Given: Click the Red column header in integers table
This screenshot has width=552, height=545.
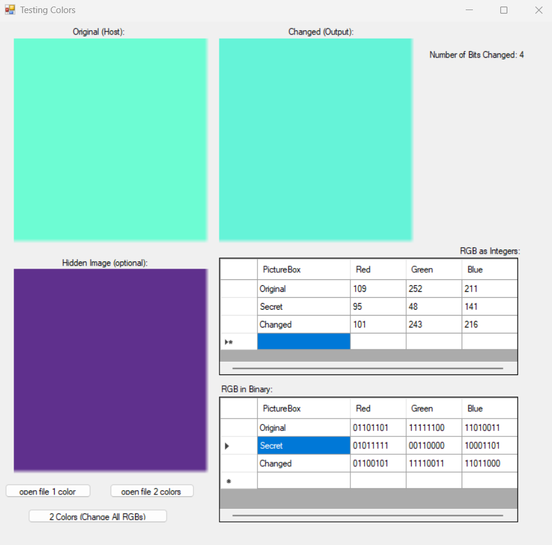Looking at the screenshot, I should (x=378, y=269).
